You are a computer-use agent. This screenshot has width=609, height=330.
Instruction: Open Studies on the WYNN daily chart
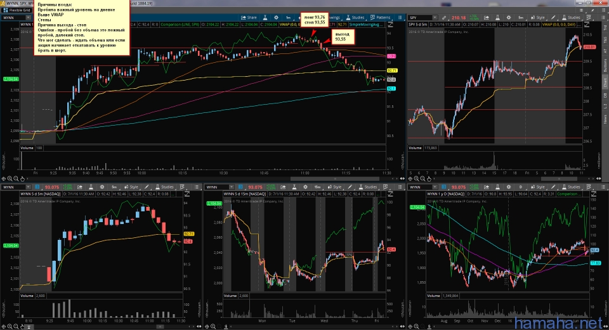point(570,187)
